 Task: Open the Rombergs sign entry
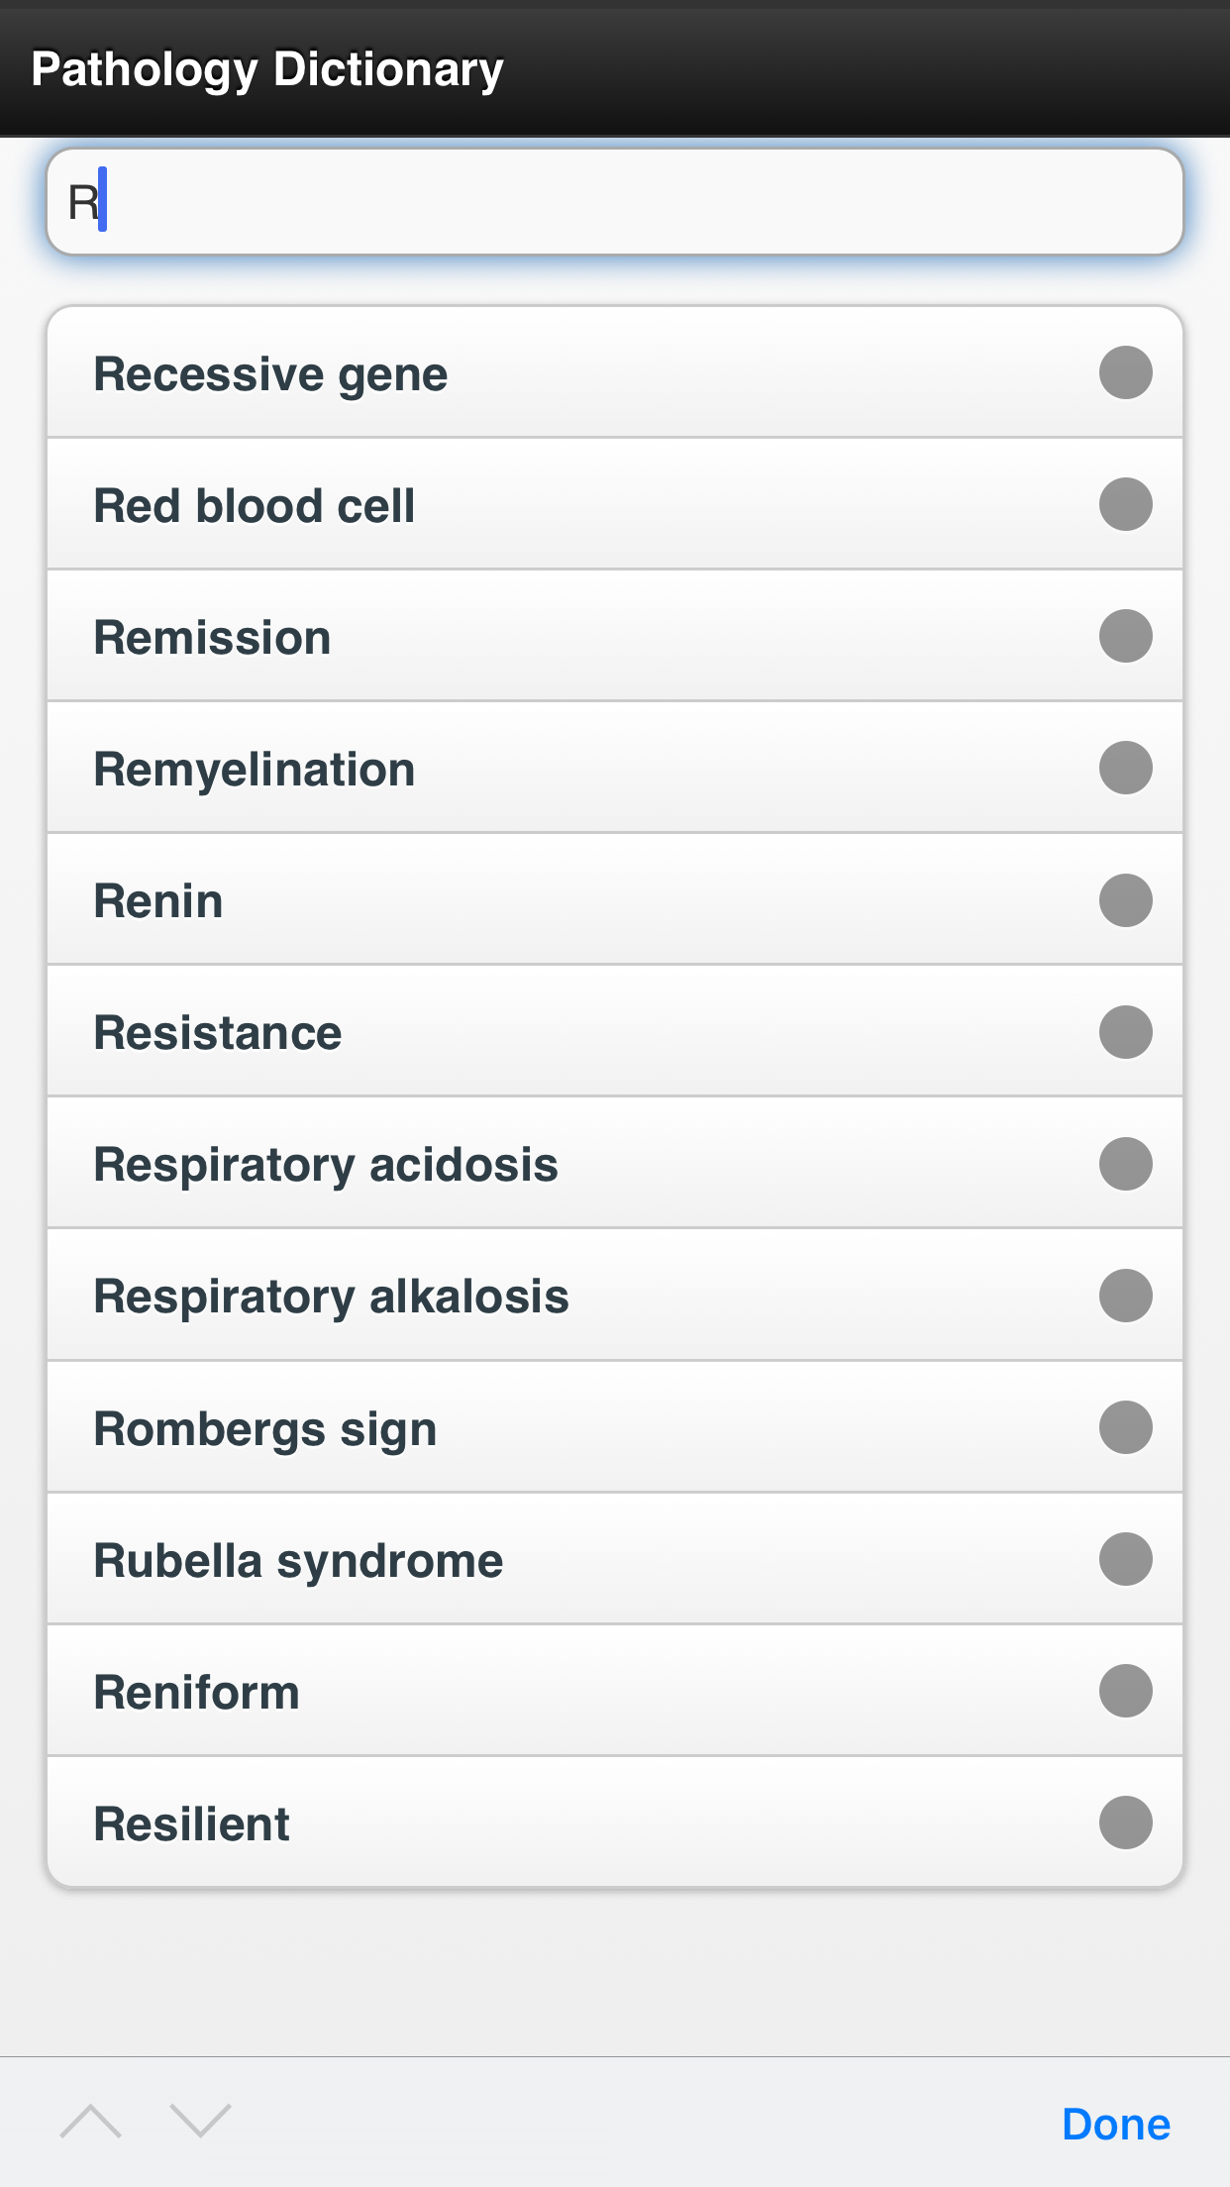615,1427
